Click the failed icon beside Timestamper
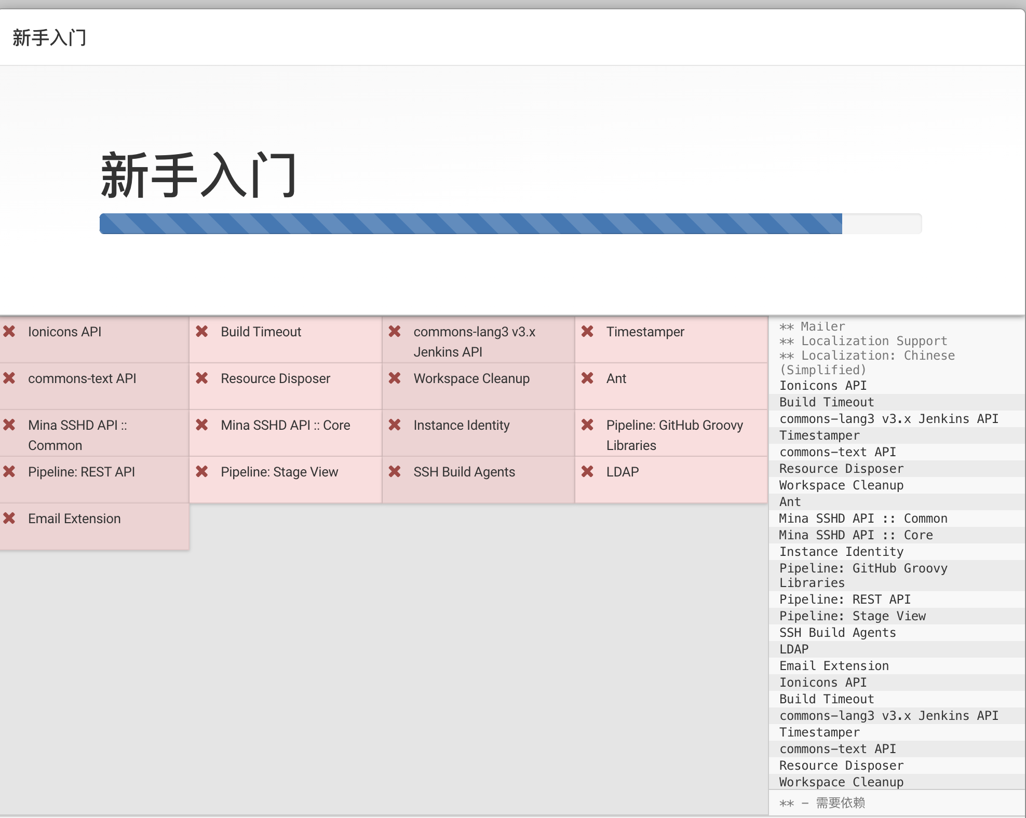1026x818 pixels. [587, 331]
